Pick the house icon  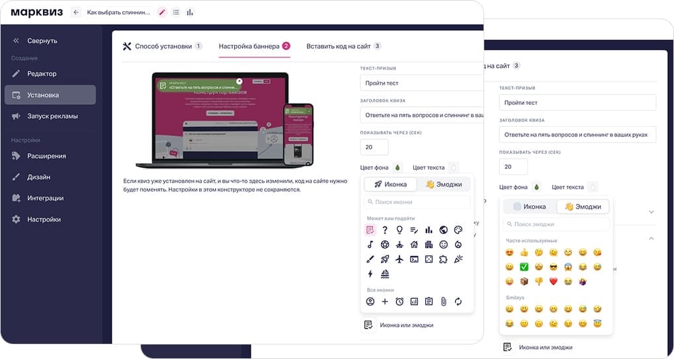414,244
